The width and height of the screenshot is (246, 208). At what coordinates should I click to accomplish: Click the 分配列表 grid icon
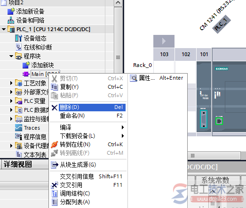tap(55, 202)
